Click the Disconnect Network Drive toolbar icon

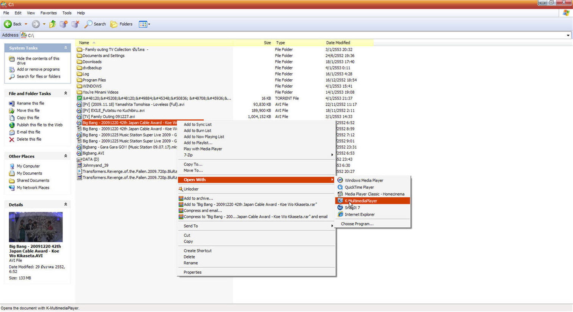[75, 24]
